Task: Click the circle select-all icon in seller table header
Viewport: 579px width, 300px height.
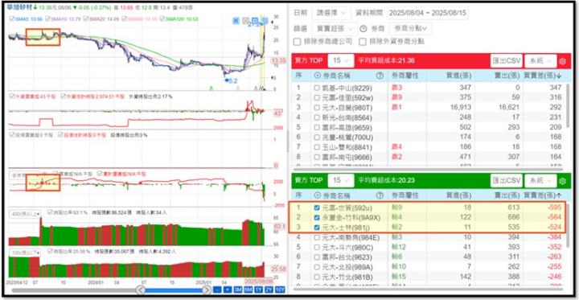Action: 317,195
